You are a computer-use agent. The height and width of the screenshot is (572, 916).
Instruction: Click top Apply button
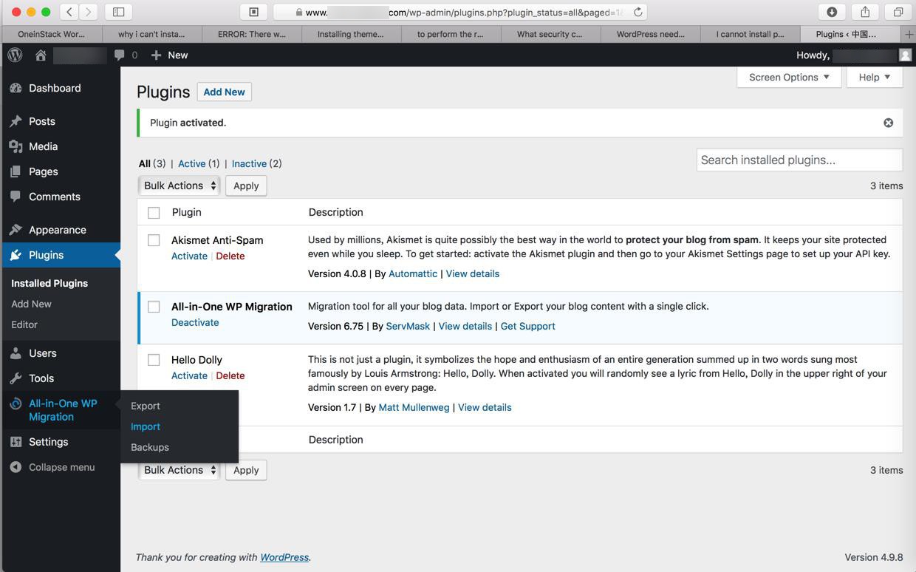coord(246,185)
